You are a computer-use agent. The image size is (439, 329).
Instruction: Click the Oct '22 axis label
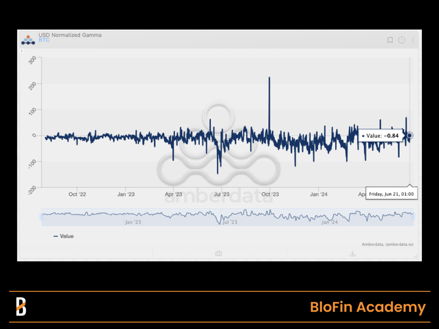coord(77,194)
